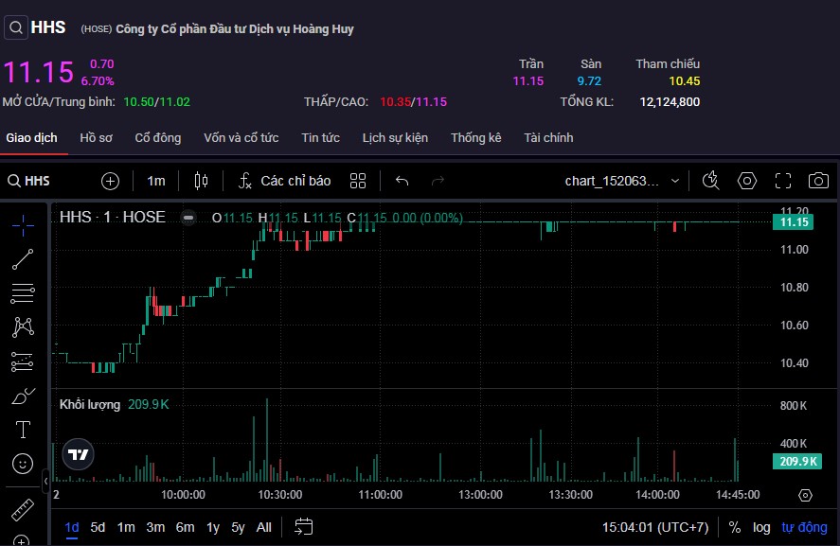840x546 pixels.
Task: Select the text annotation tool
Action: coord(23,429)
